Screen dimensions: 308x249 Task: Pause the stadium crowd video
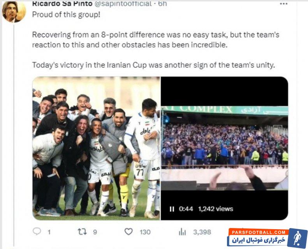click(x=172, y=209)
